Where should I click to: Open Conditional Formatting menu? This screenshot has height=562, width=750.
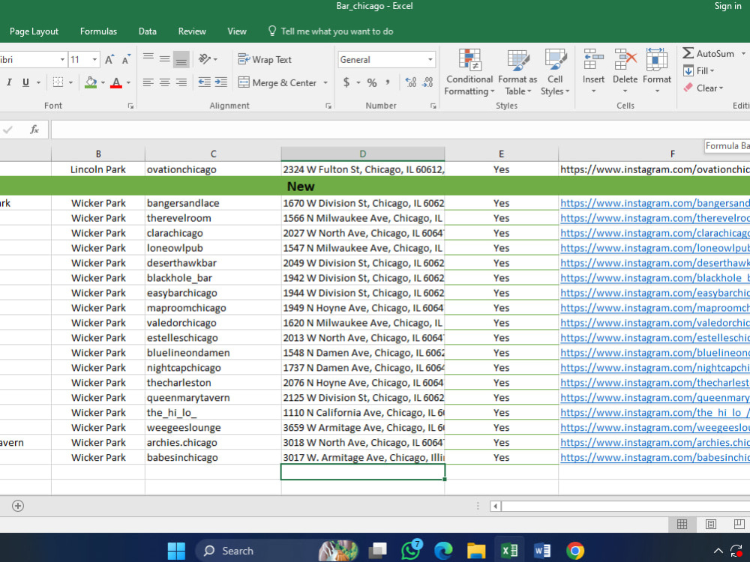469,72
